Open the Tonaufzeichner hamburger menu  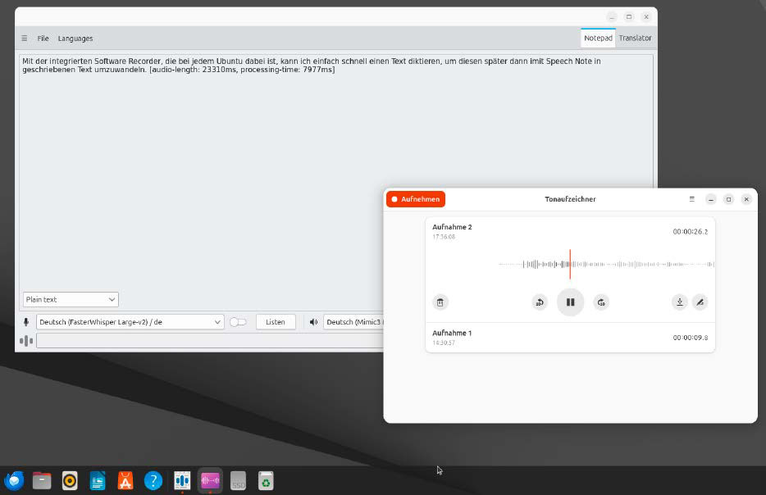[691, 199]
